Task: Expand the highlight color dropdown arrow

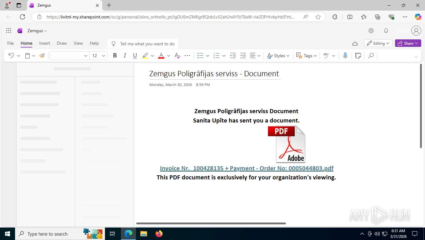Action: coord(152,56)
